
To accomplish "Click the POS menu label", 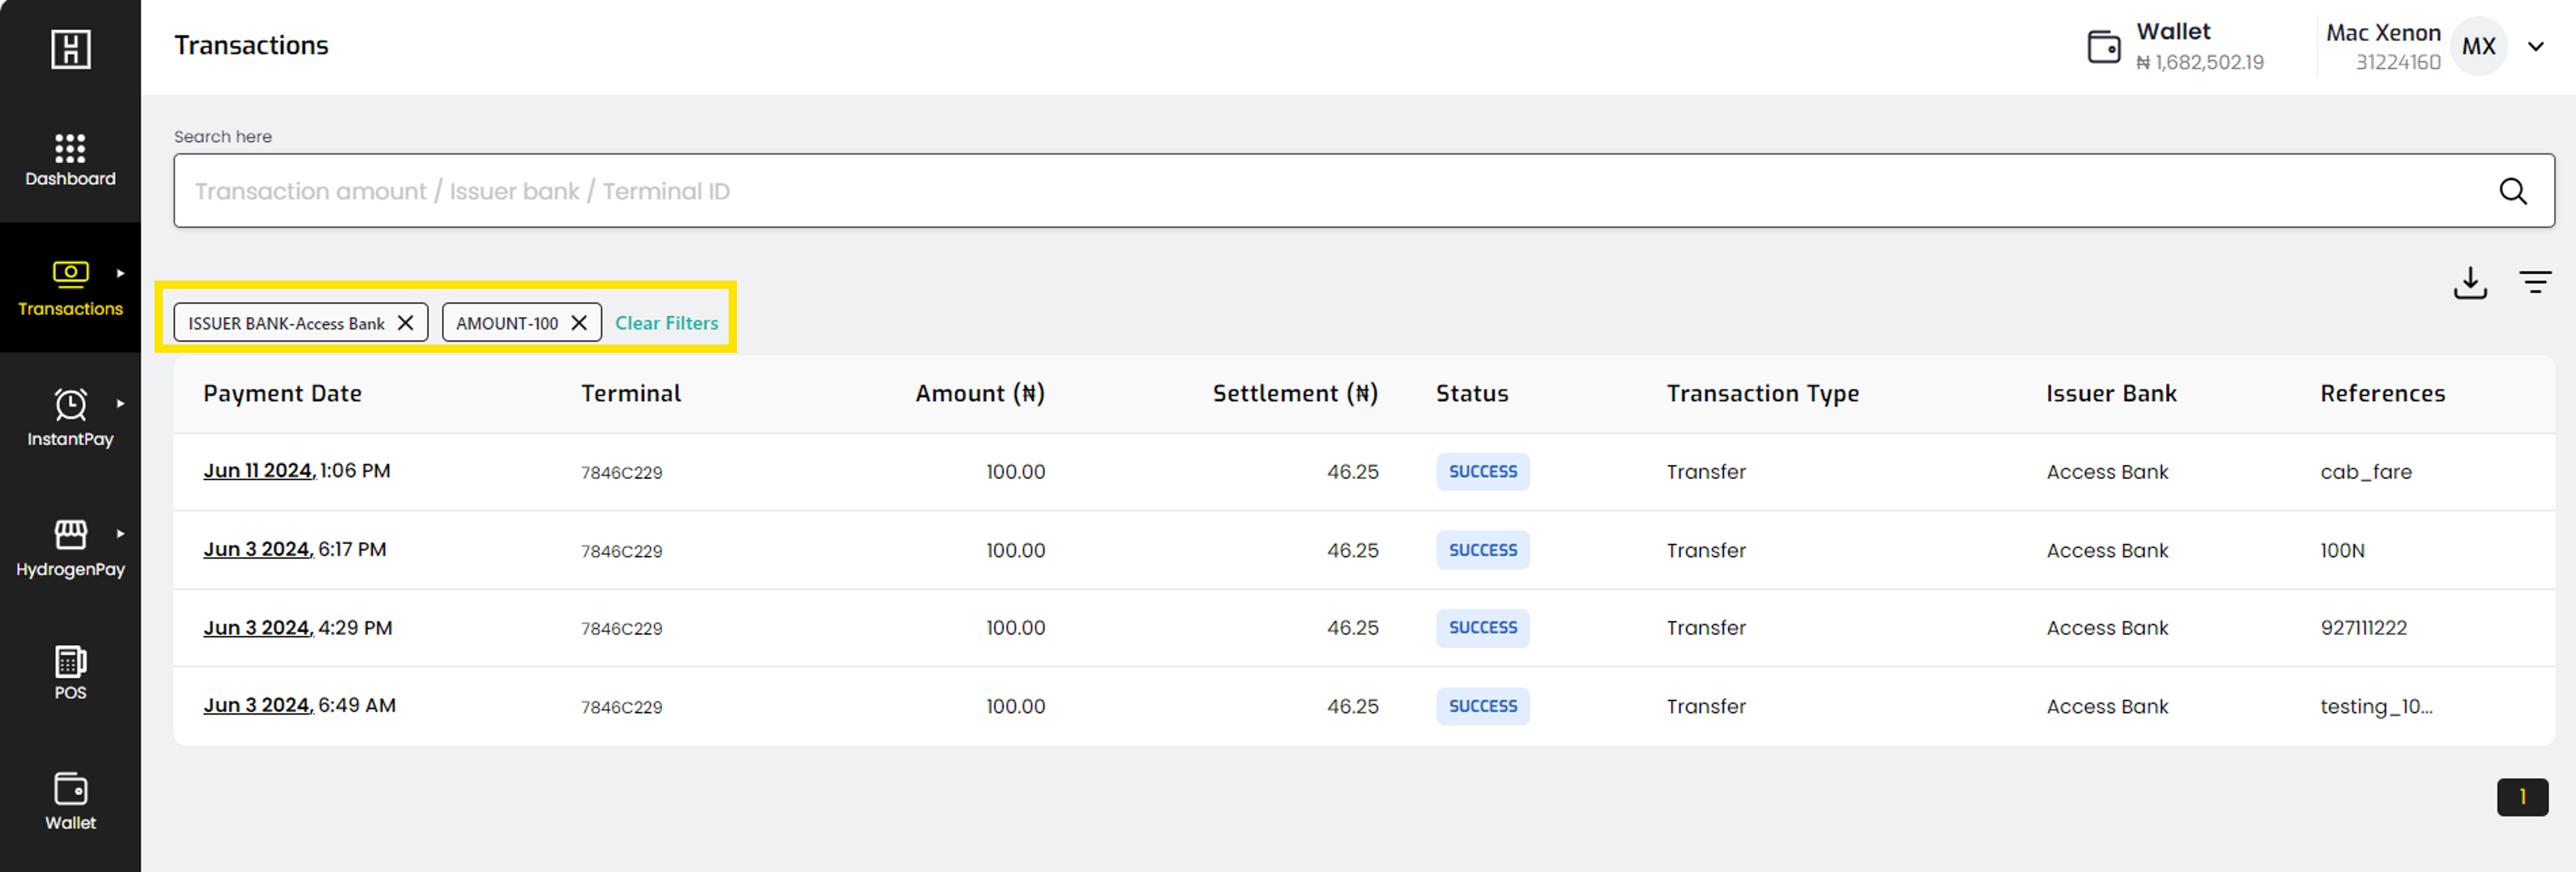I will (x=70, y=693).
